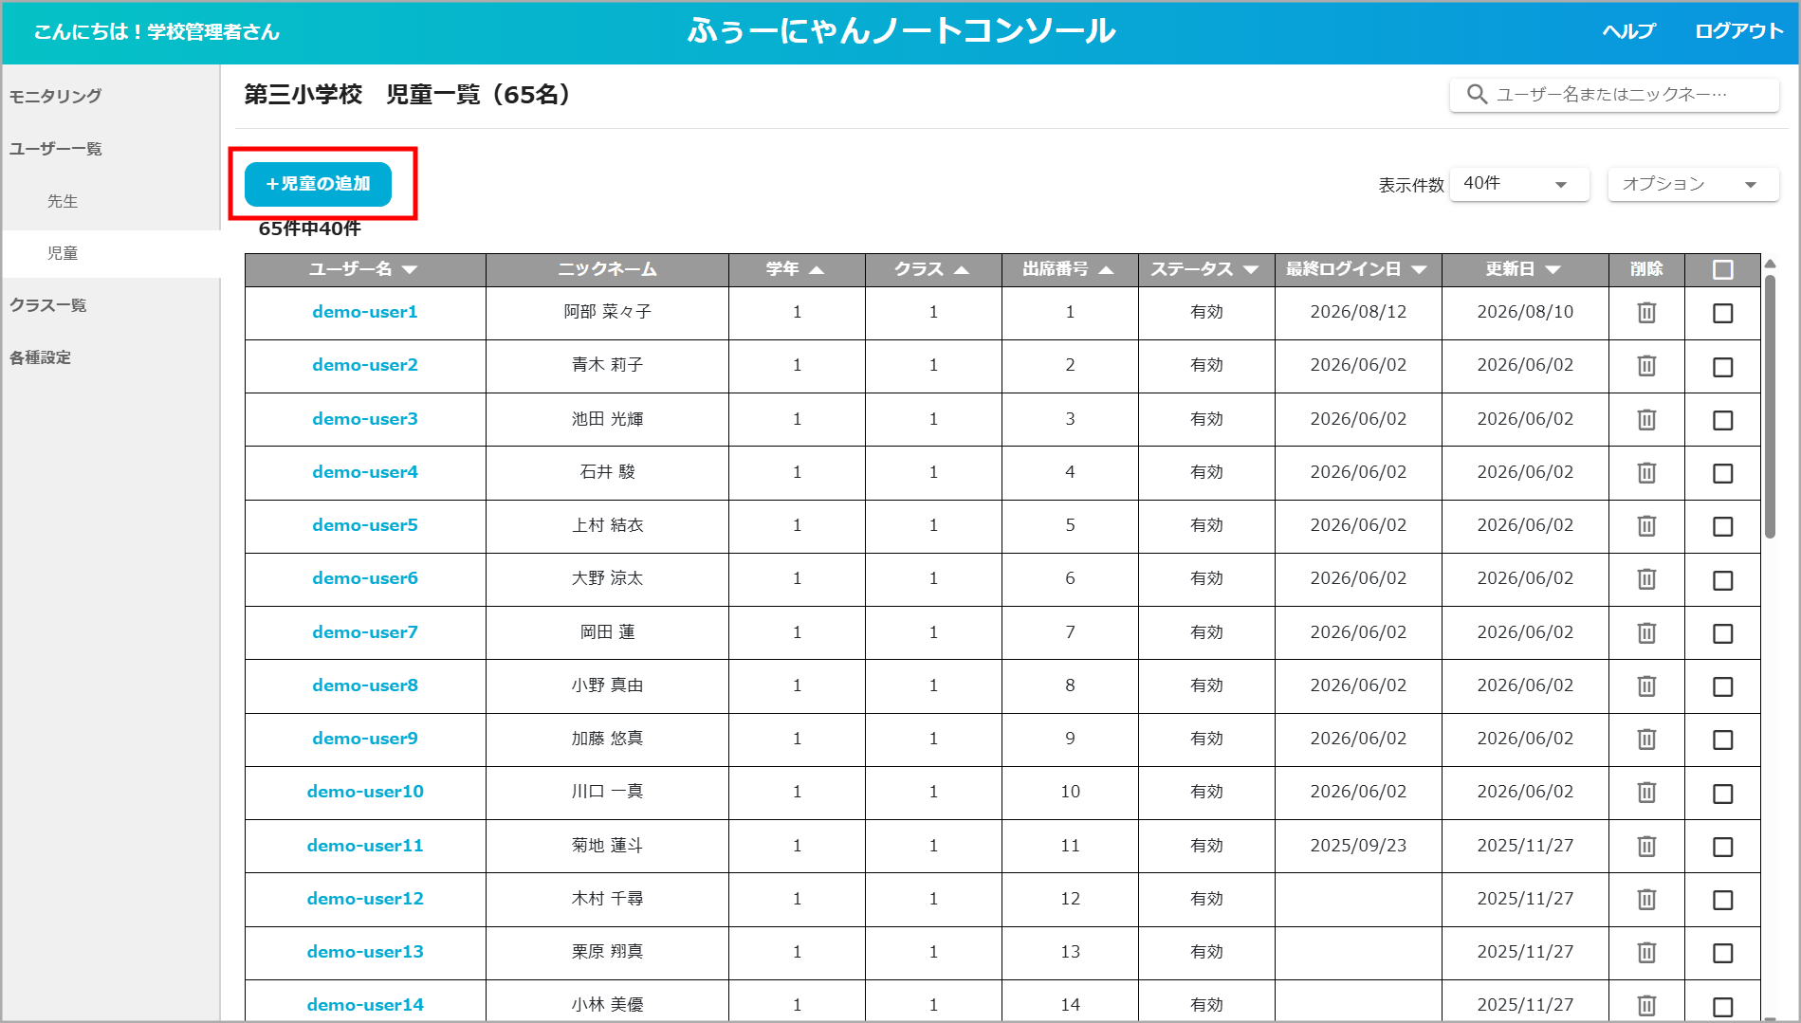Click the table vertical scrollbar thumb

(x=1770, y=408)
